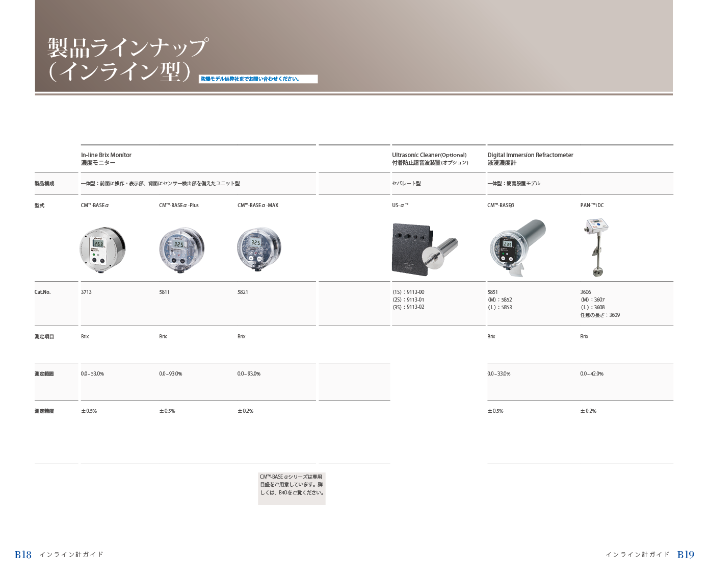Select the model name CM-BASEβ

point(501,205)
